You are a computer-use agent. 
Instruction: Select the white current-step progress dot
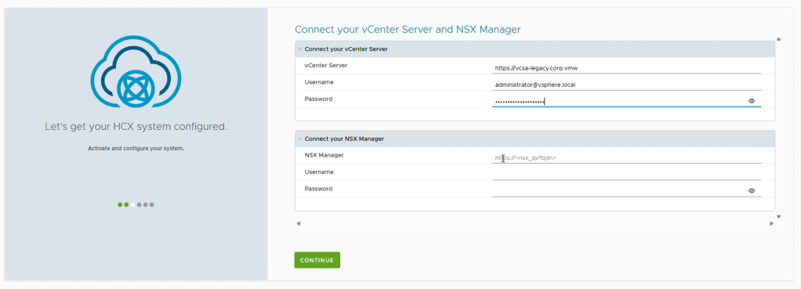pyautogui.click(x=132, y=204)
